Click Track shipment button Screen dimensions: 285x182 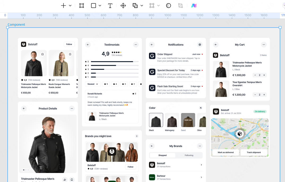coord(254,152)
